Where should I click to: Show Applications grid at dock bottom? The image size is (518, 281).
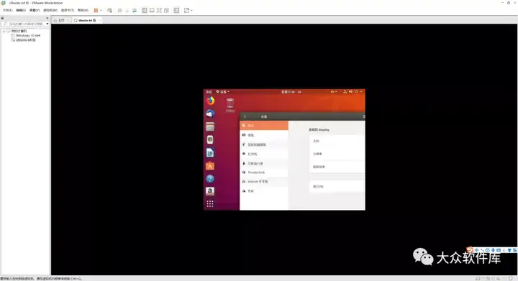coord(210,204)
